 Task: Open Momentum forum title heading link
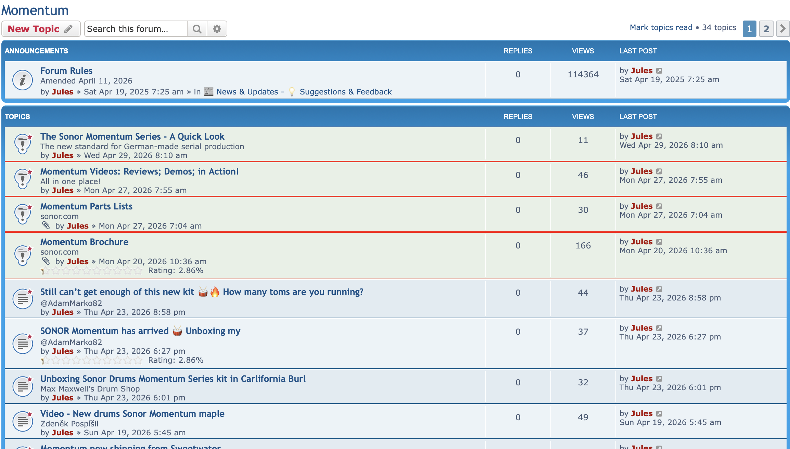pos(35,10)
